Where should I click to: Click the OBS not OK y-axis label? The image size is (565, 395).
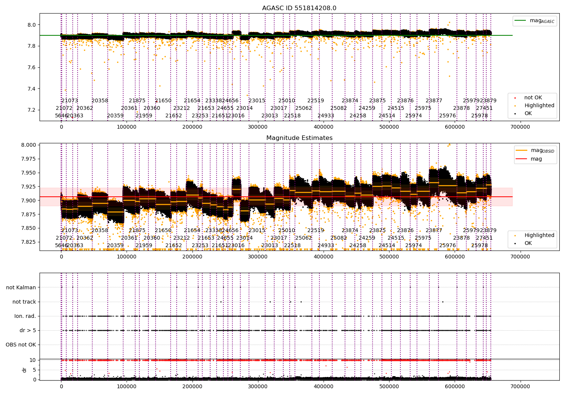tap(21, 345)
